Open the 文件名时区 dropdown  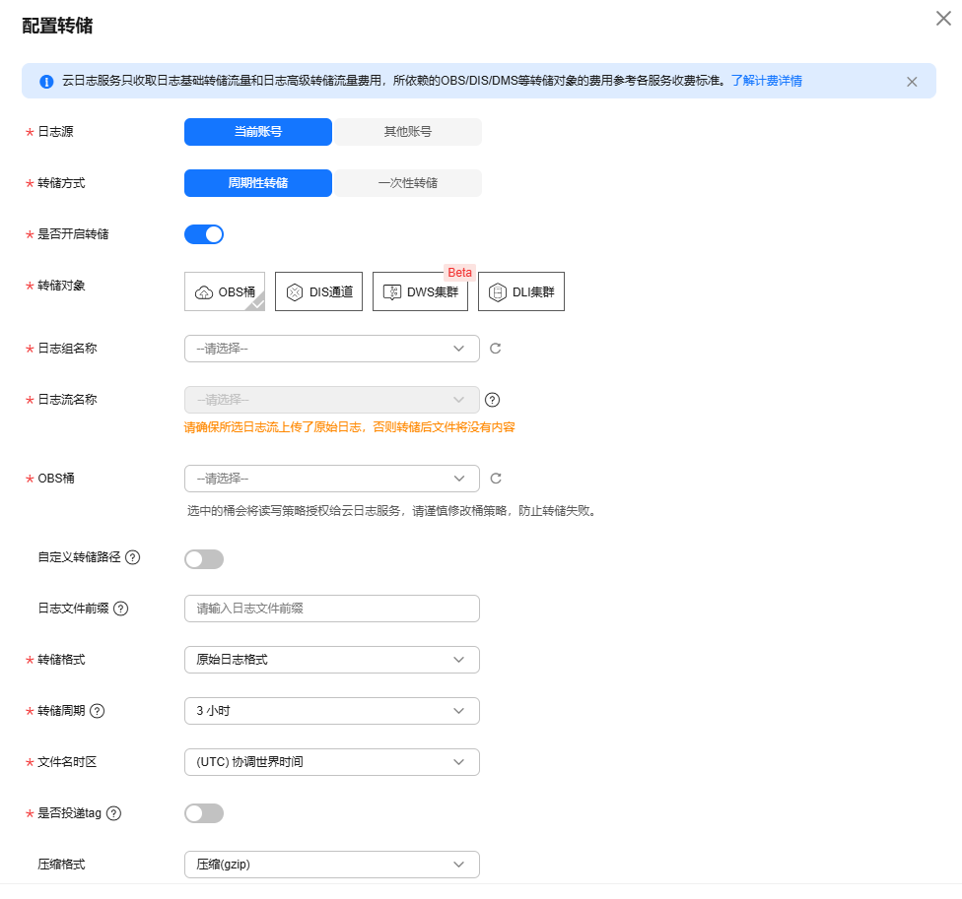[332, 762]
